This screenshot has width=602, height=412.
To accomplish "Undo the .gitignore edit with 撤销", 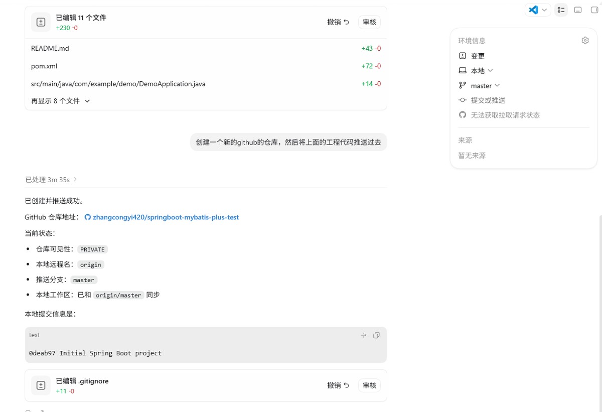I will tap(338, 385).
